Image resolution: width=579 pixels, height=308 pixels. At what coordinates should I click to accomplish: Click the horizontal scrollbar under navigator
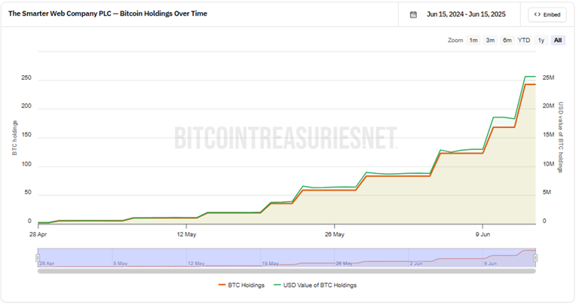click(x=286, y=270)
